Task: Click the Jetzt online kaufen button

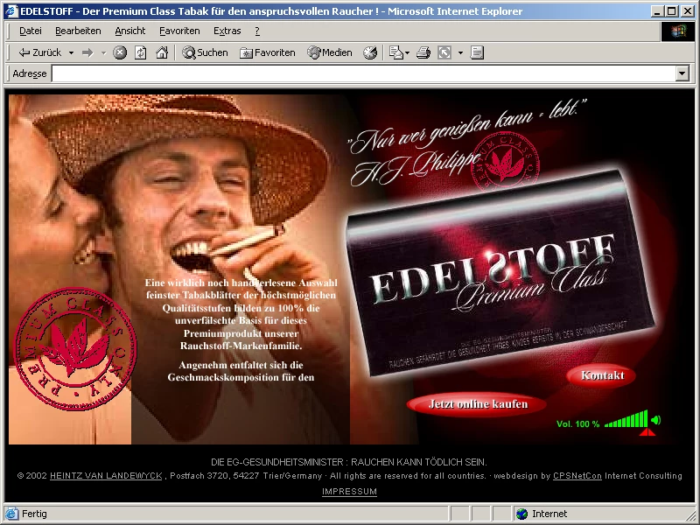Action: (x=478, y=404)
